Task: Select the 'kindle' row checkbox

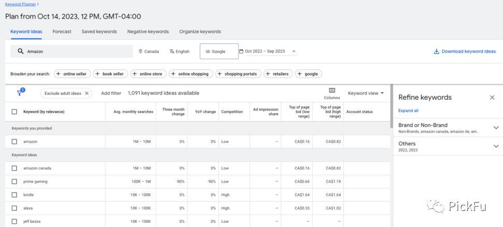Action: point(15,195)
